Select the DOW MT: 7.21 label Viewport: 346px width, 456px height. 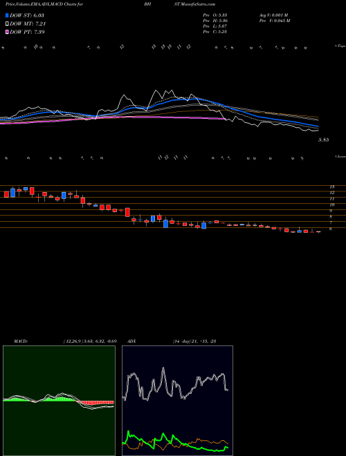pyautogui.click(x=28, y=23)
